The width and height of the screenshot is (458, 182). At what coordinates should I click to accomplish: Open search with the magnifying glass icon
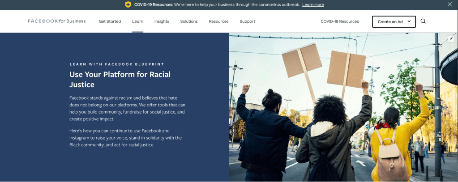point(423,21)
